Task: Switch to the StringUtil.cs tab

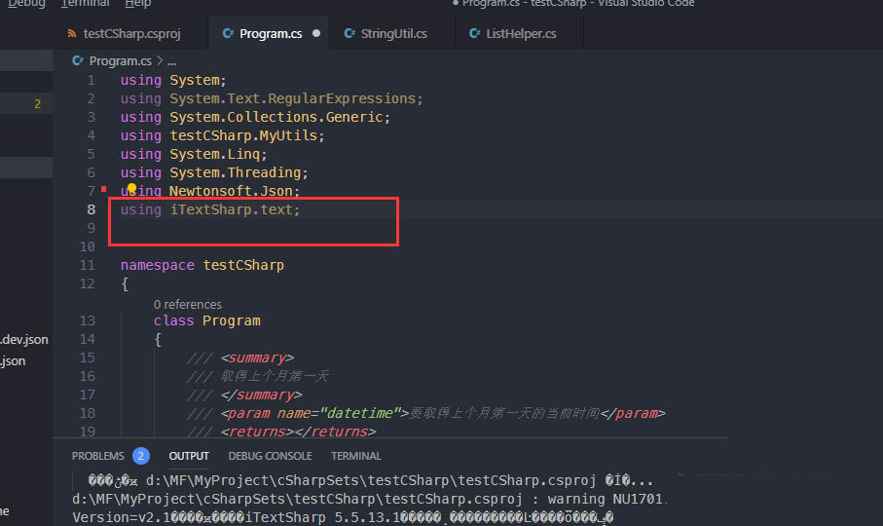Action: (x=392, y=34)
